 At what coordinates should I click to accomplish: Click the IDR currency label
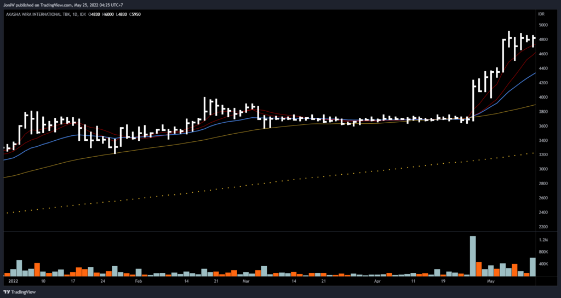541,13
